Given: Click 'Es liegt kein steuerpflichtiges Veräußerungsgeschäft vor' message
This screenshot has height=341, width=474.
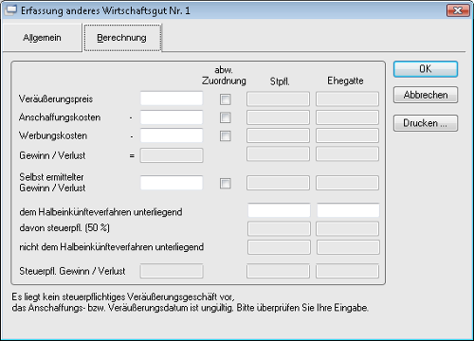Looking at the screenshot, I should point(123,296).
